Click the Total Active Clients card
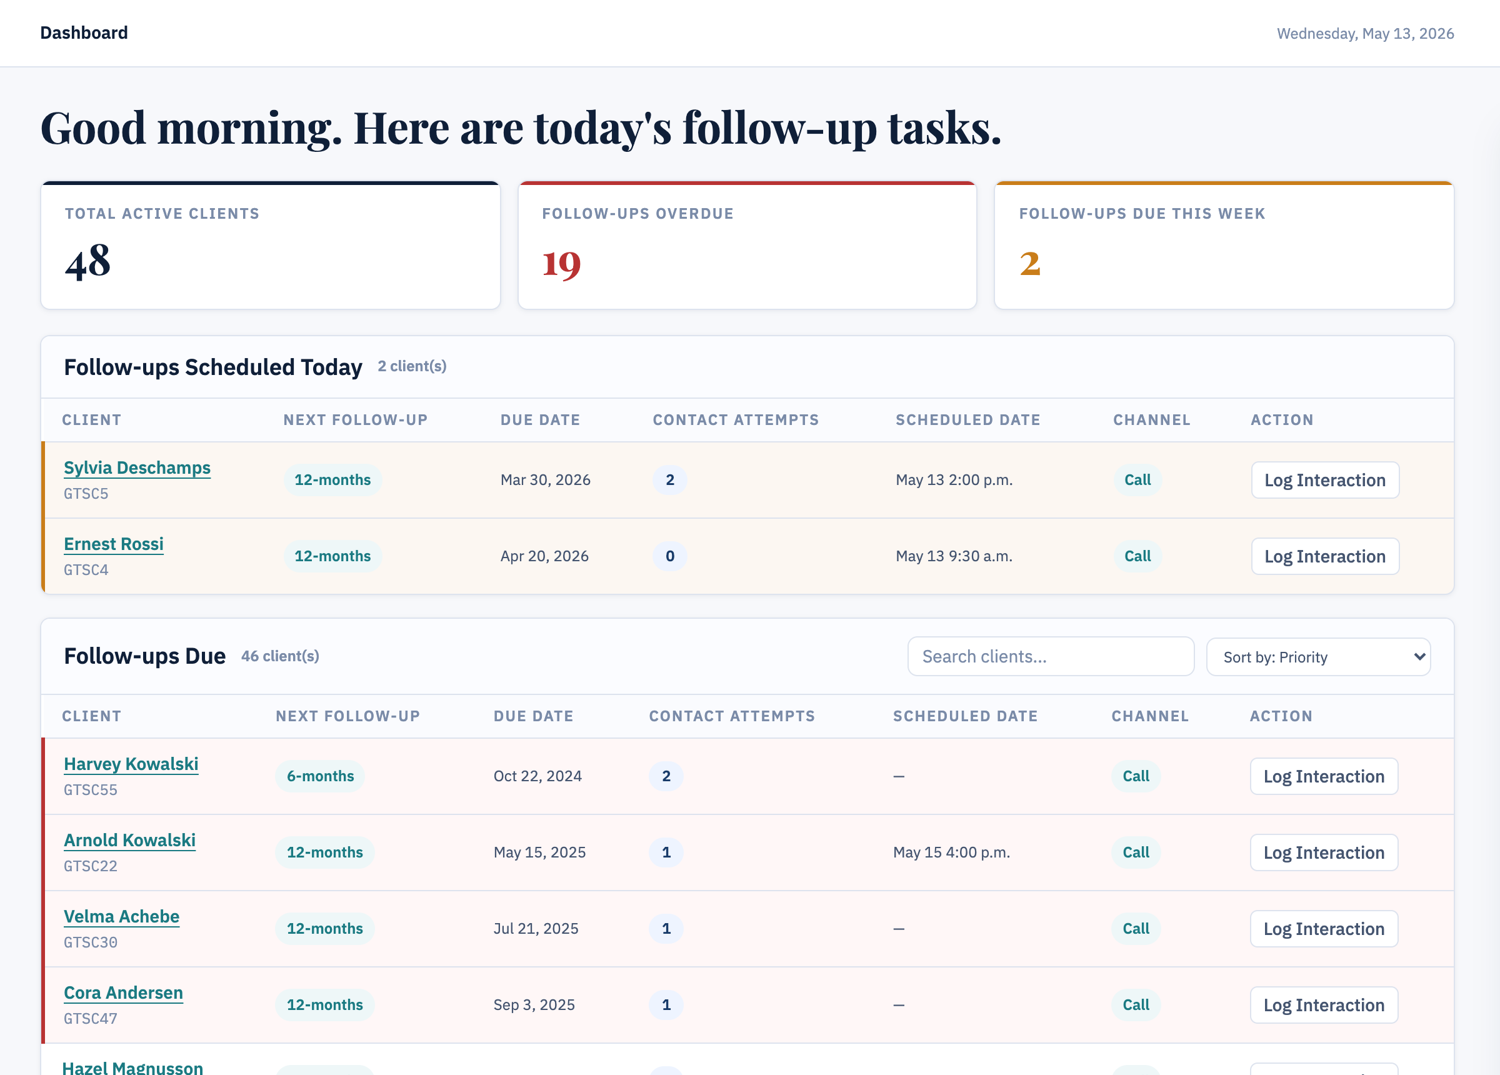Viewport: 1500px width, 1075px height. 271,245
